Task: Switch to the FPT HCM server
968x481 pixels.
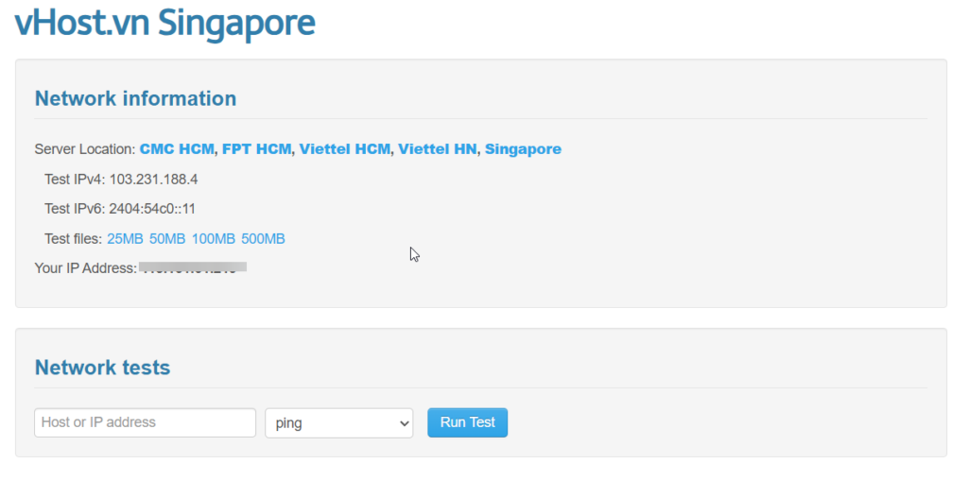Action: click(257, 149)
